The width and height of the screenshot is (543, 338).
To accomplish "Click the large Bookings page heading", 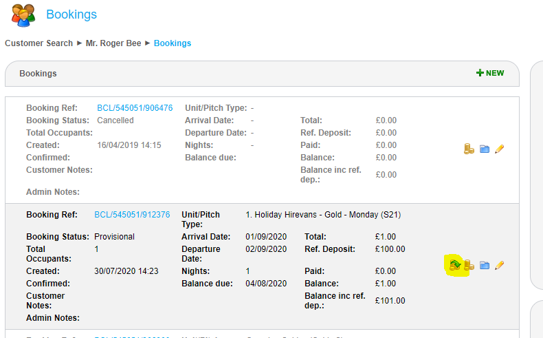I will point(71,14).
